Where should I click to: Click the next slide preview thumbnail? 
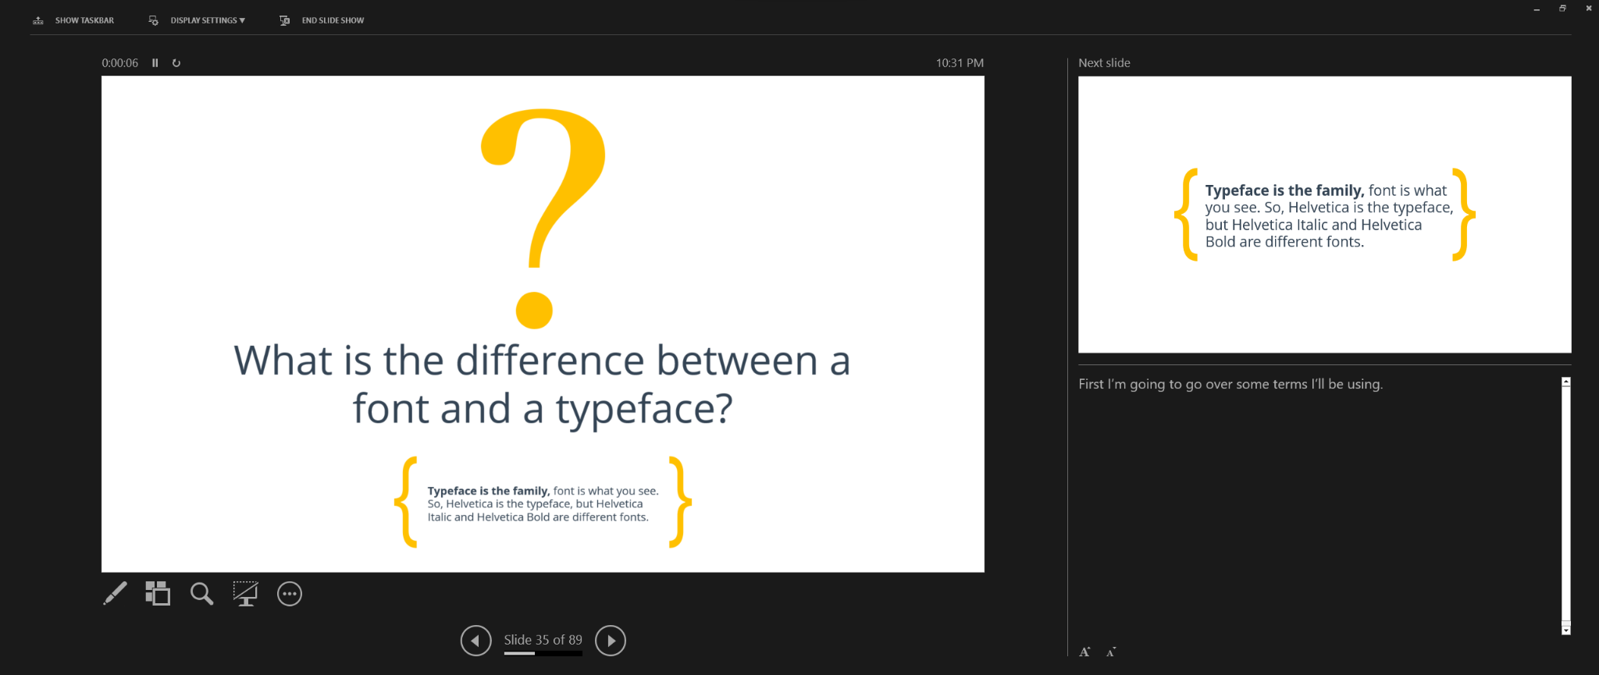pyautogui.click(x=1324, y=215)
